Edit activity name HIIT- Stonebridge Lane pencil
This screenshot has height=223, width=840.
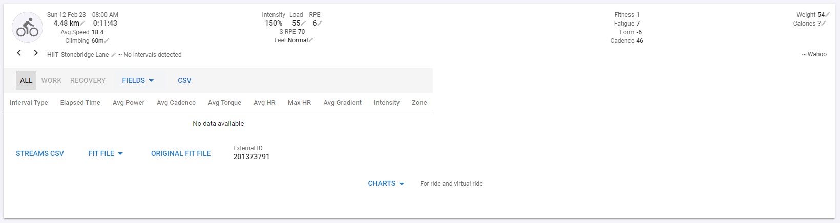tap(113, 55)
